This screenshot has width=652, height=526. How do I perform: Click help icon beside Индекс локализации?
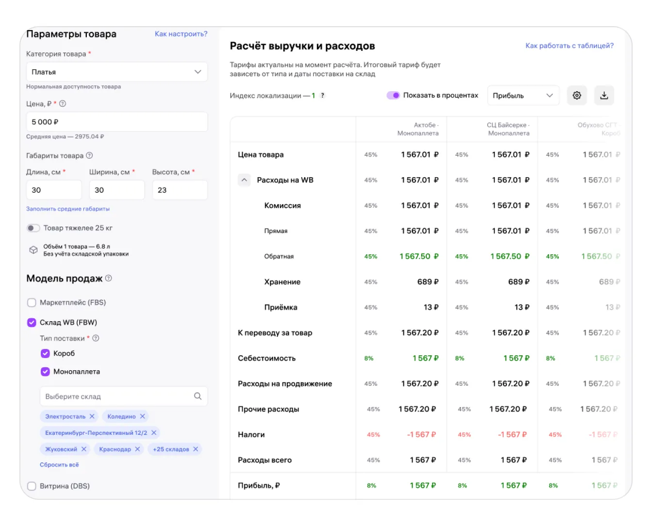pyautogui.click(x=322, y=96)
